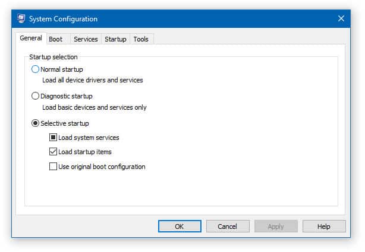Click the System Configuration title bar icon
This screenshot has width=365, height=252.
click(x=21, y=18)
